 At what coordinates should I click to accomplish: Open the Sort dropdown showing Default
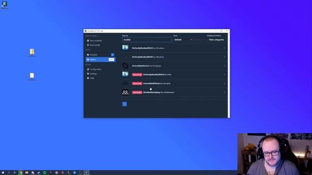(x=183, y=40)
